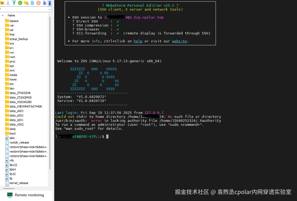Select the root folder
Screen dimensions: 297x201
pos(12,57)
